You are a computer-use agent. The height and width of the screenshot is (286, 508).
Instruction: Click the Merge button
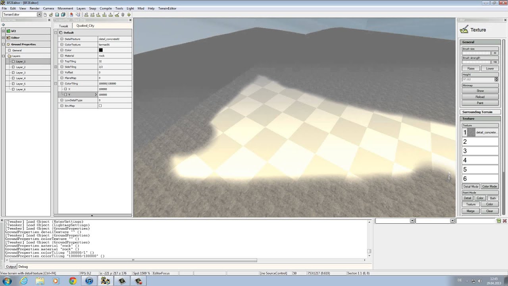pyautogui.click(x=471, y=211)
